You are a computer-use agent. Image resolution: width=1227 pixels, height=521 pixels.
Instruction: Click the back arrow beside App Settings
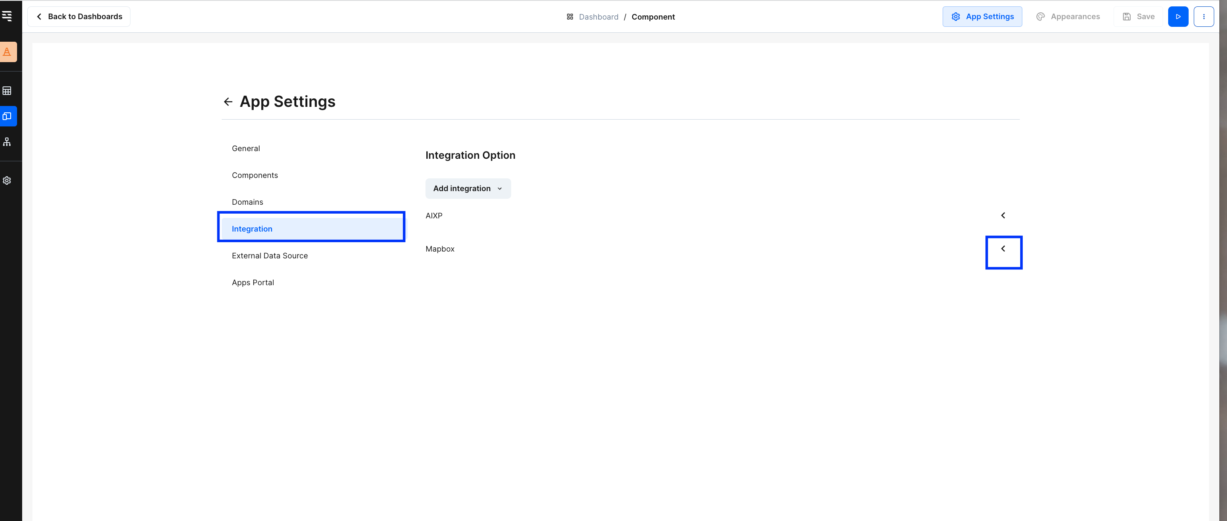click(228, 102)
